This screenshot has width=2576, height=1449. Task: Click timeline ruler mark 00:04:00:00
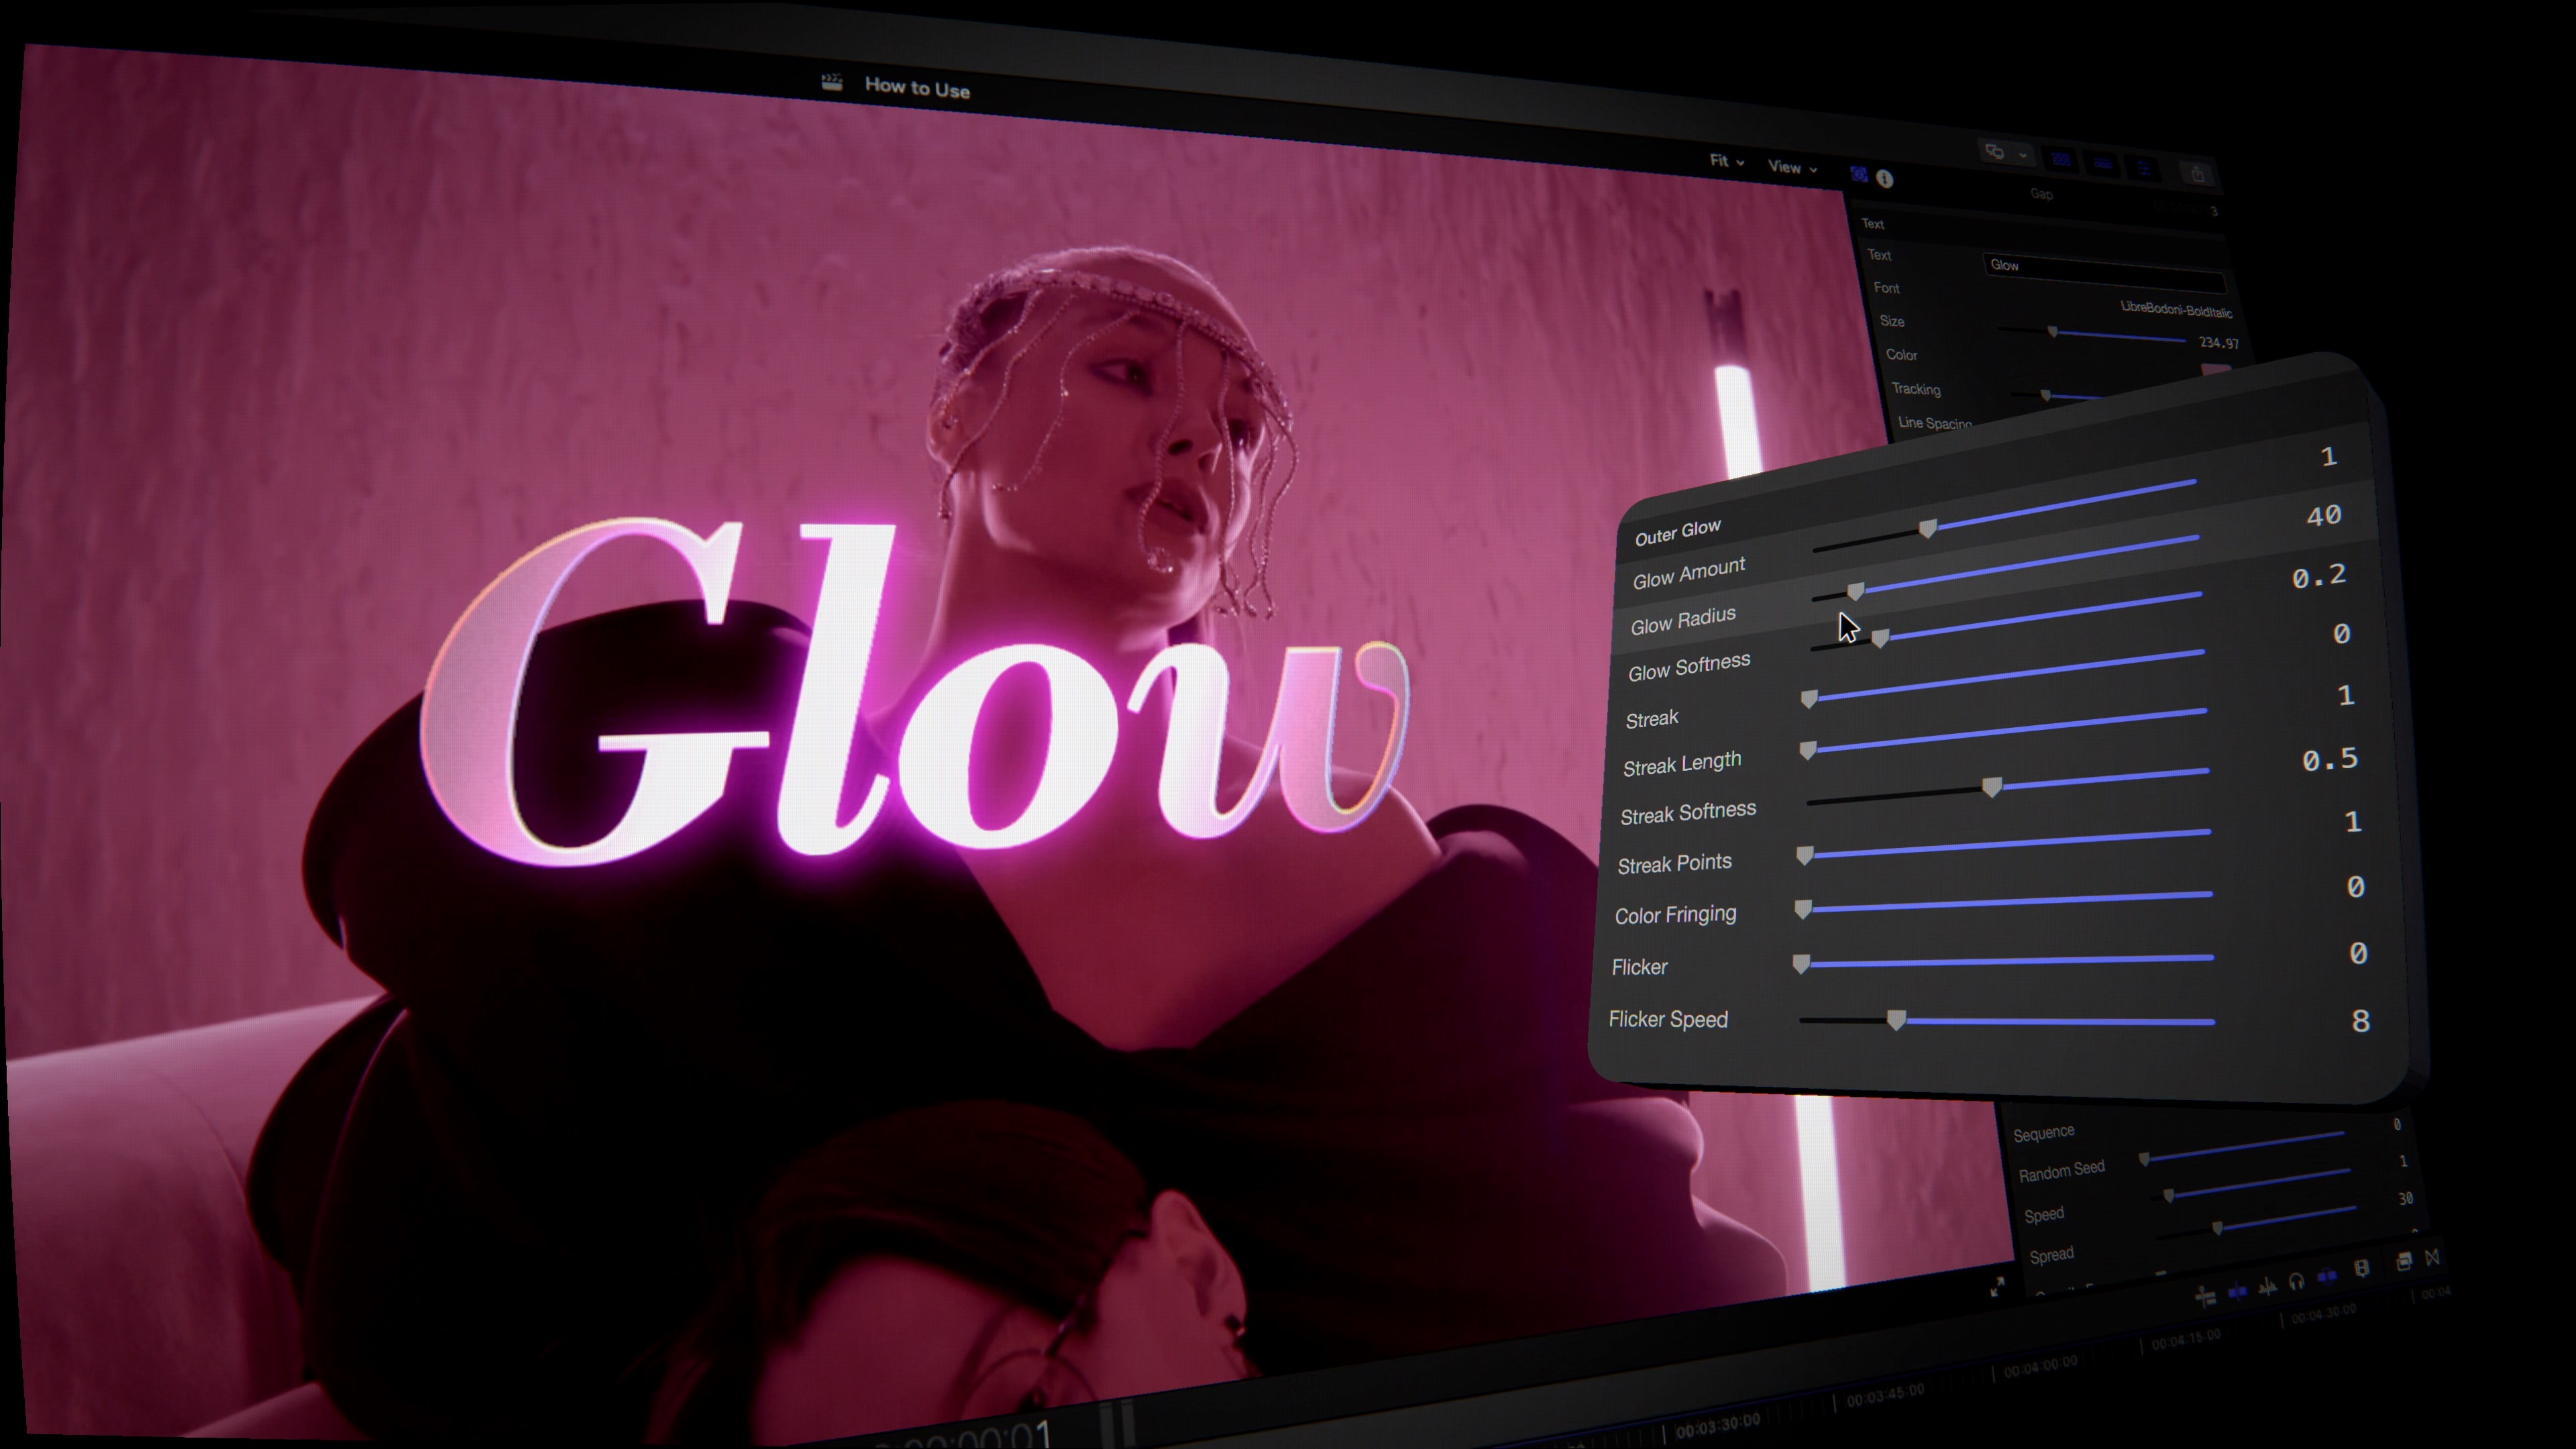[x=2040, y=1366]
